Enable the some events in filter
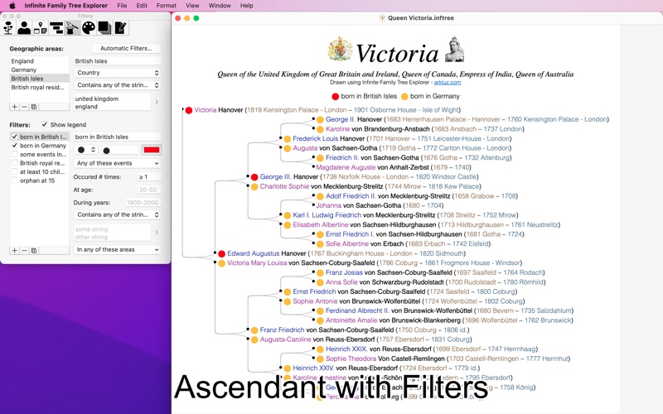Screen dimensions: 663x414 click(14, 154)
